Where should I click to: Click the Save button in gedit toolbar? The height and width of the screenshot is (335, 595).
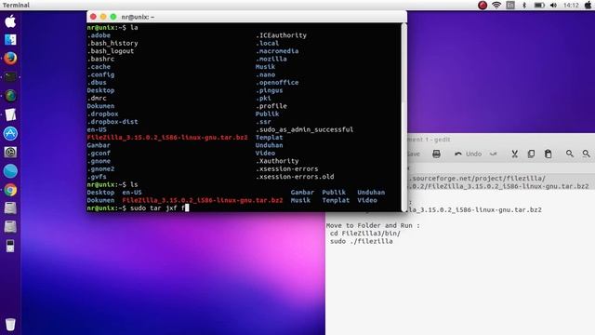click(x=413, y=154)
